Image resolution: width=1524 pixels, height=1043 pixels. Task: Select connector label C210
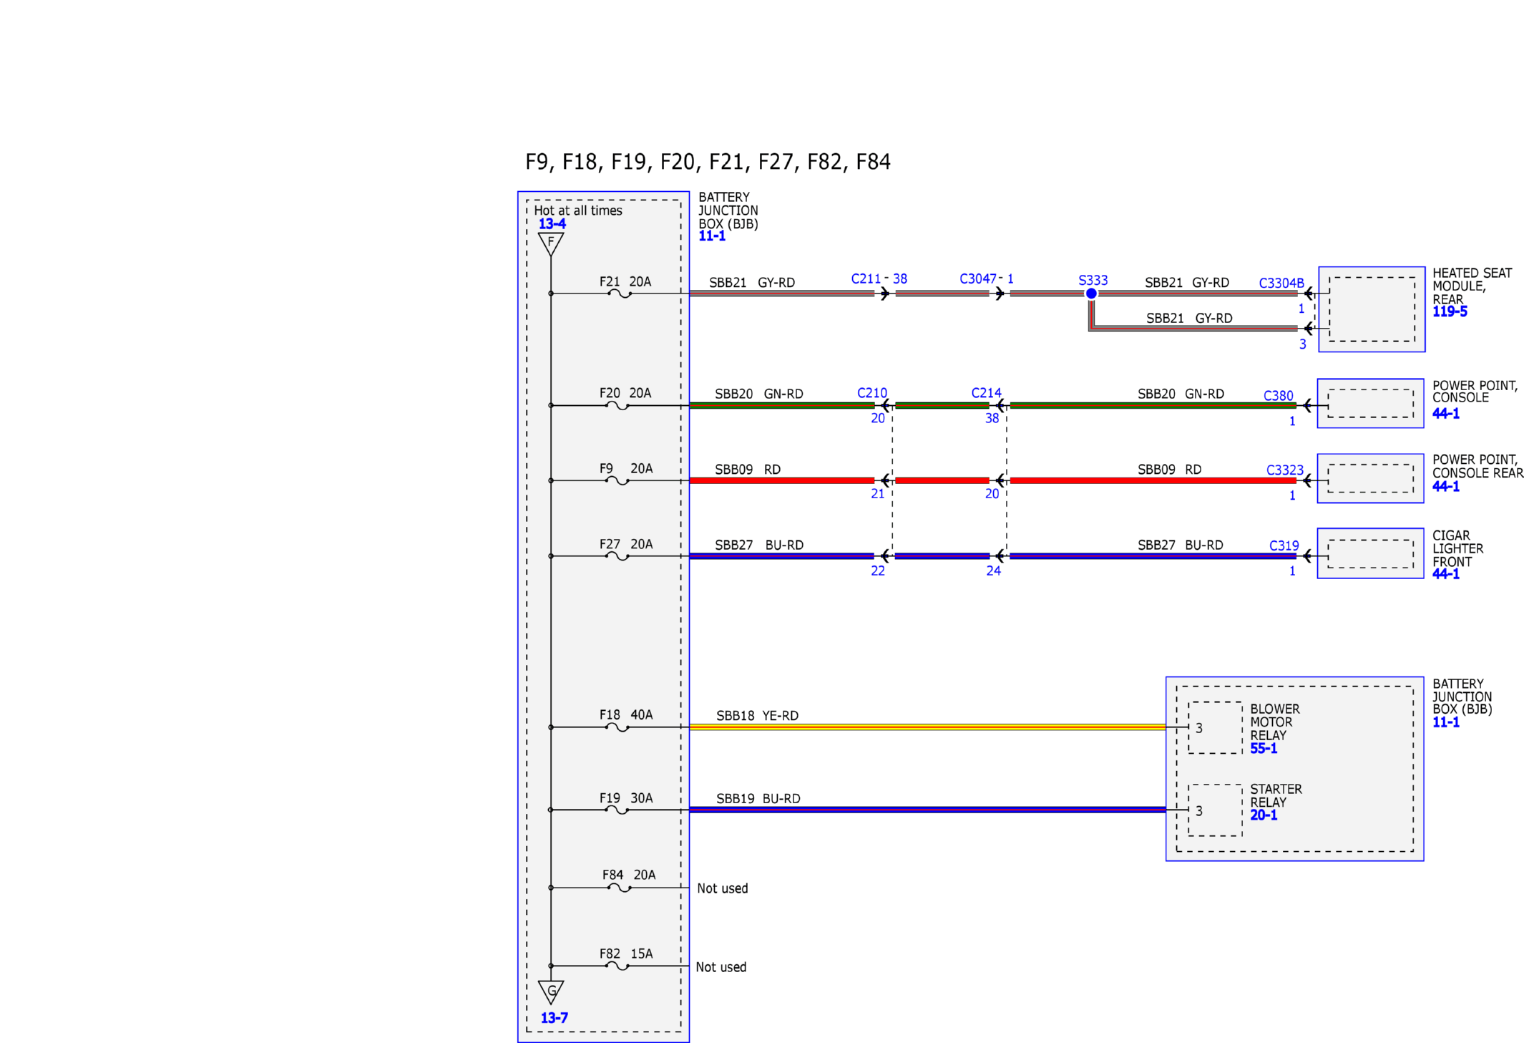[x=872, y=394]
